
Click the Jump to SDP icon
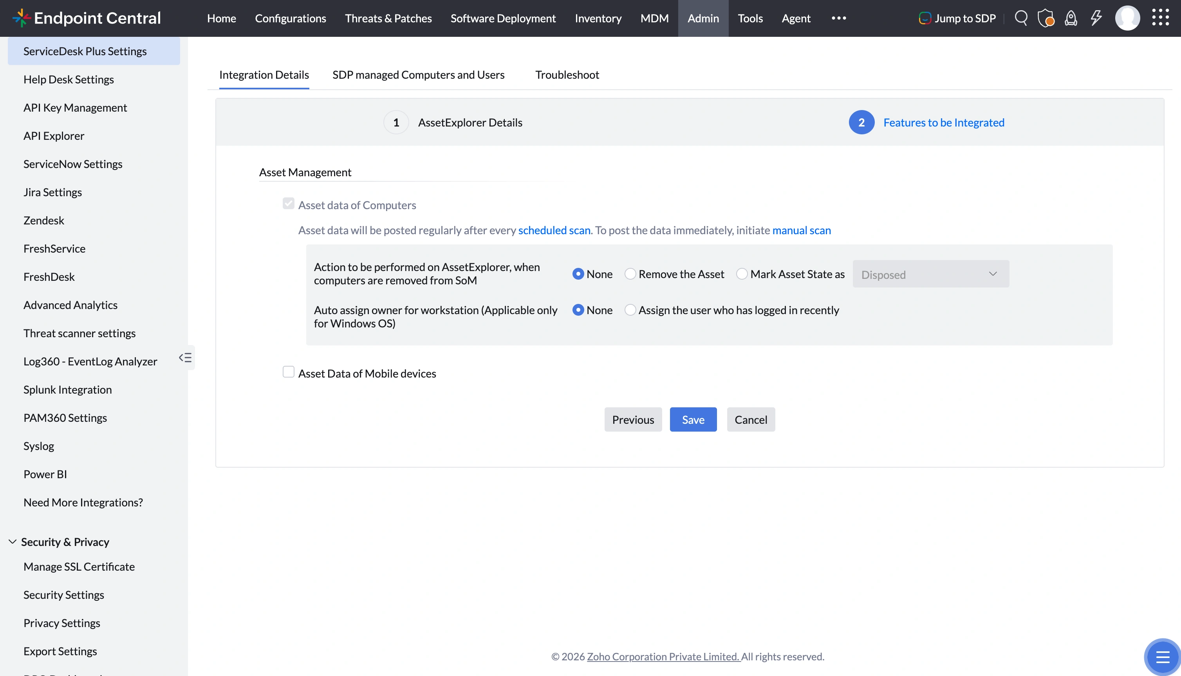click(925, 18)
